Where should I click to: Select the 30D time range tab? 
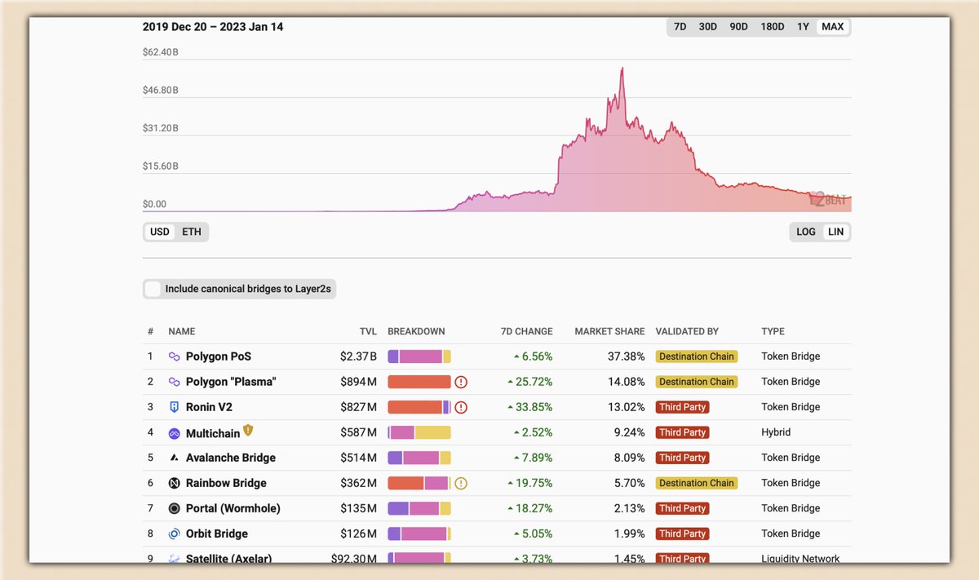707,26
